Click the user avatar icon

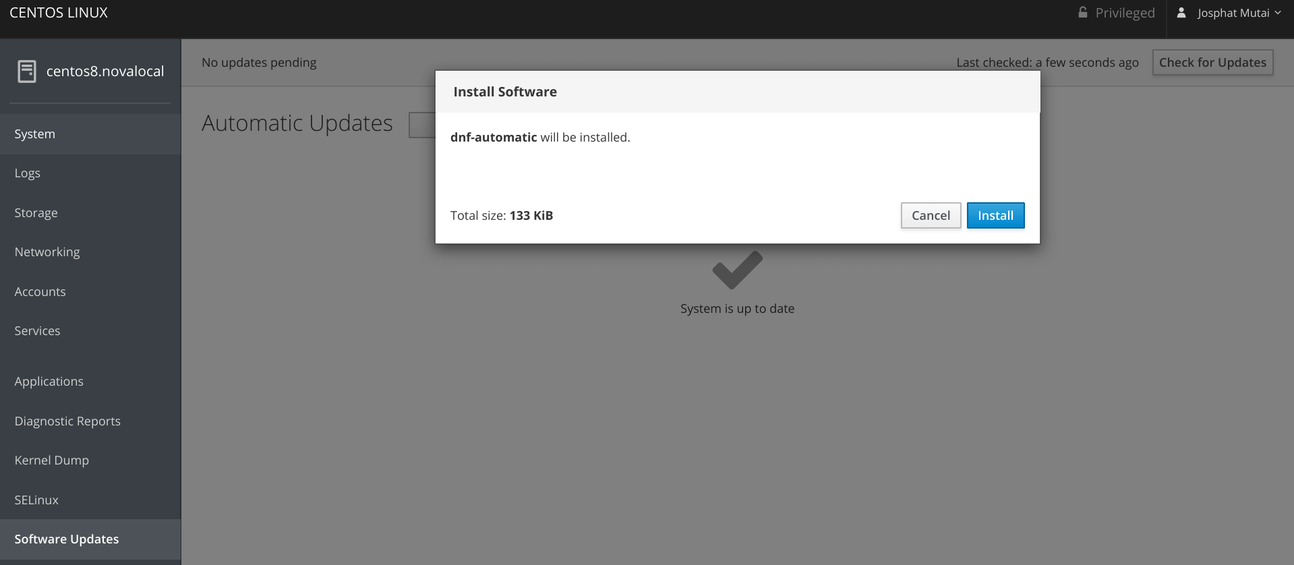point(1181,12)
